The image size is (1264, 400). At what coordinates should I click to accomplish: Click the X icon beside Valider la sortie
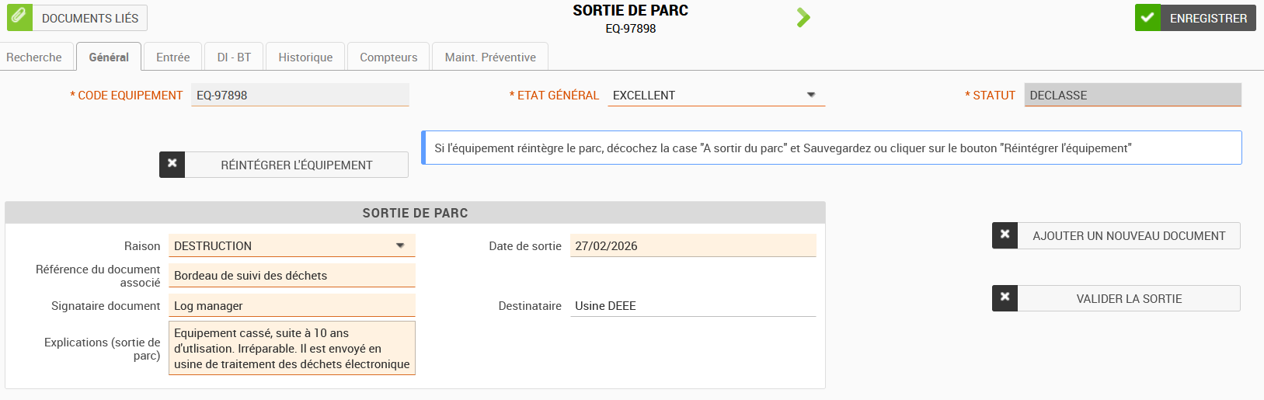click(1005, 298)
